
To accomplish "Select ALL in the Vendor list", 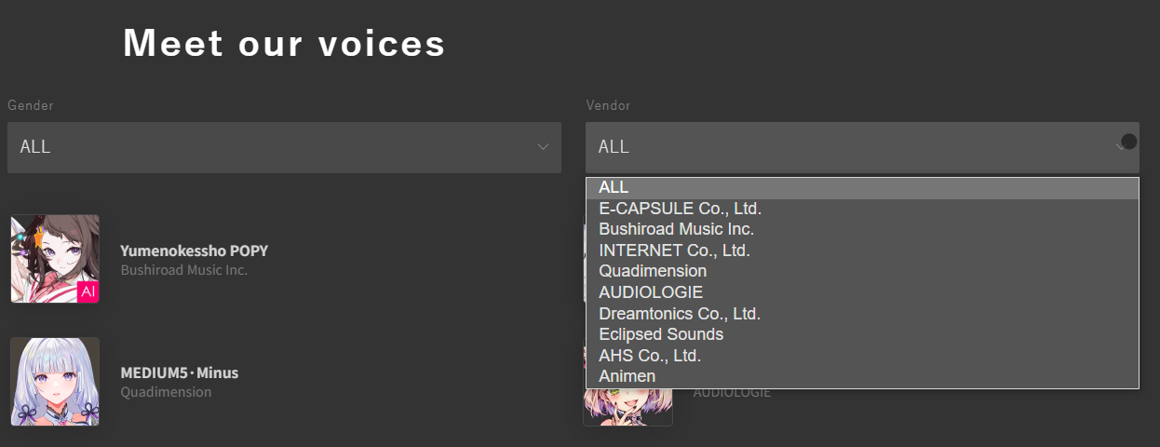I will tap(614, 188).
